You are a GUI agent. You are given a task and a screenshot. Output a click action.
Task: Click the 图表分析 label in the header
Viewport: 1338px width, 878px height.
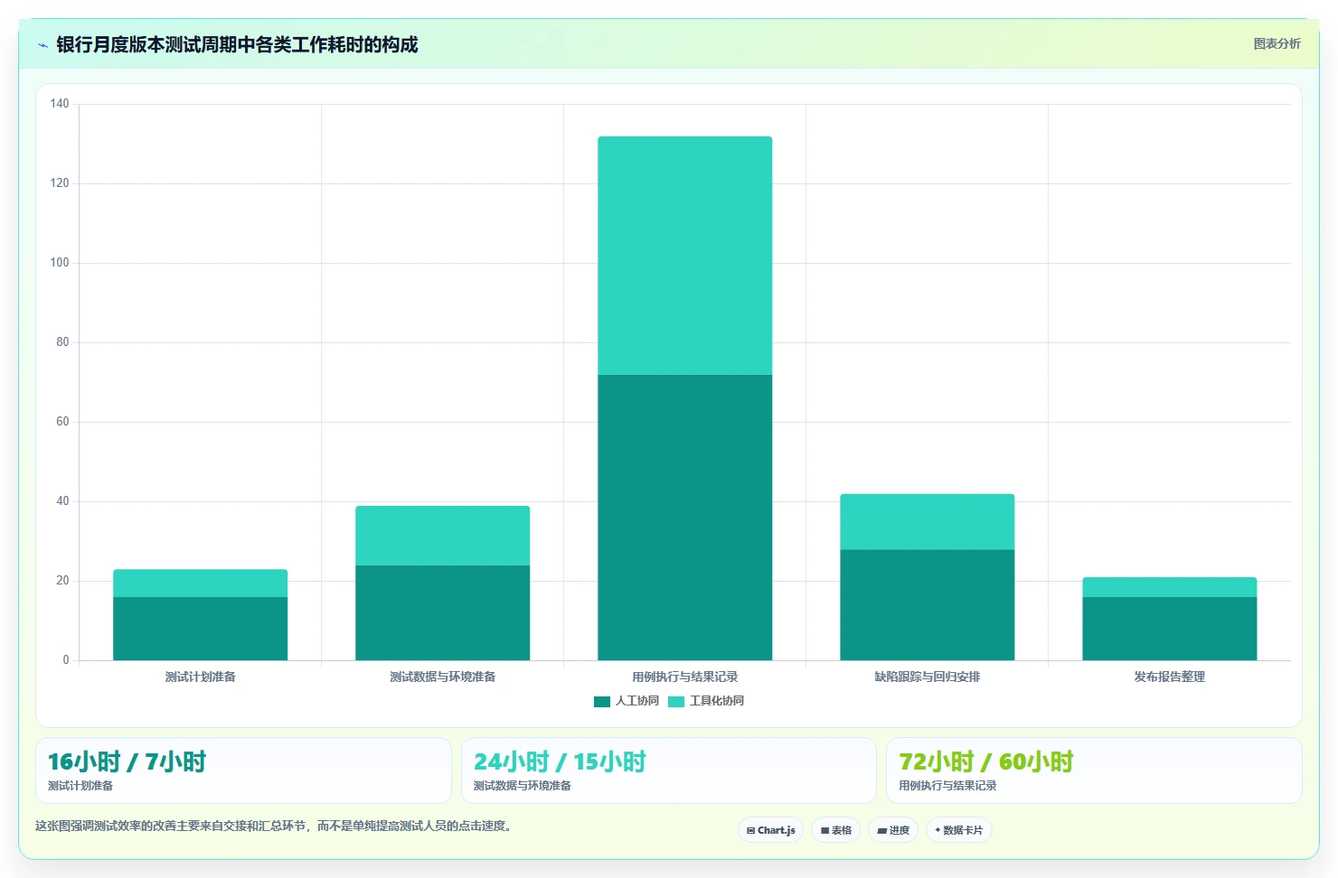click(x=1277, y=43)
